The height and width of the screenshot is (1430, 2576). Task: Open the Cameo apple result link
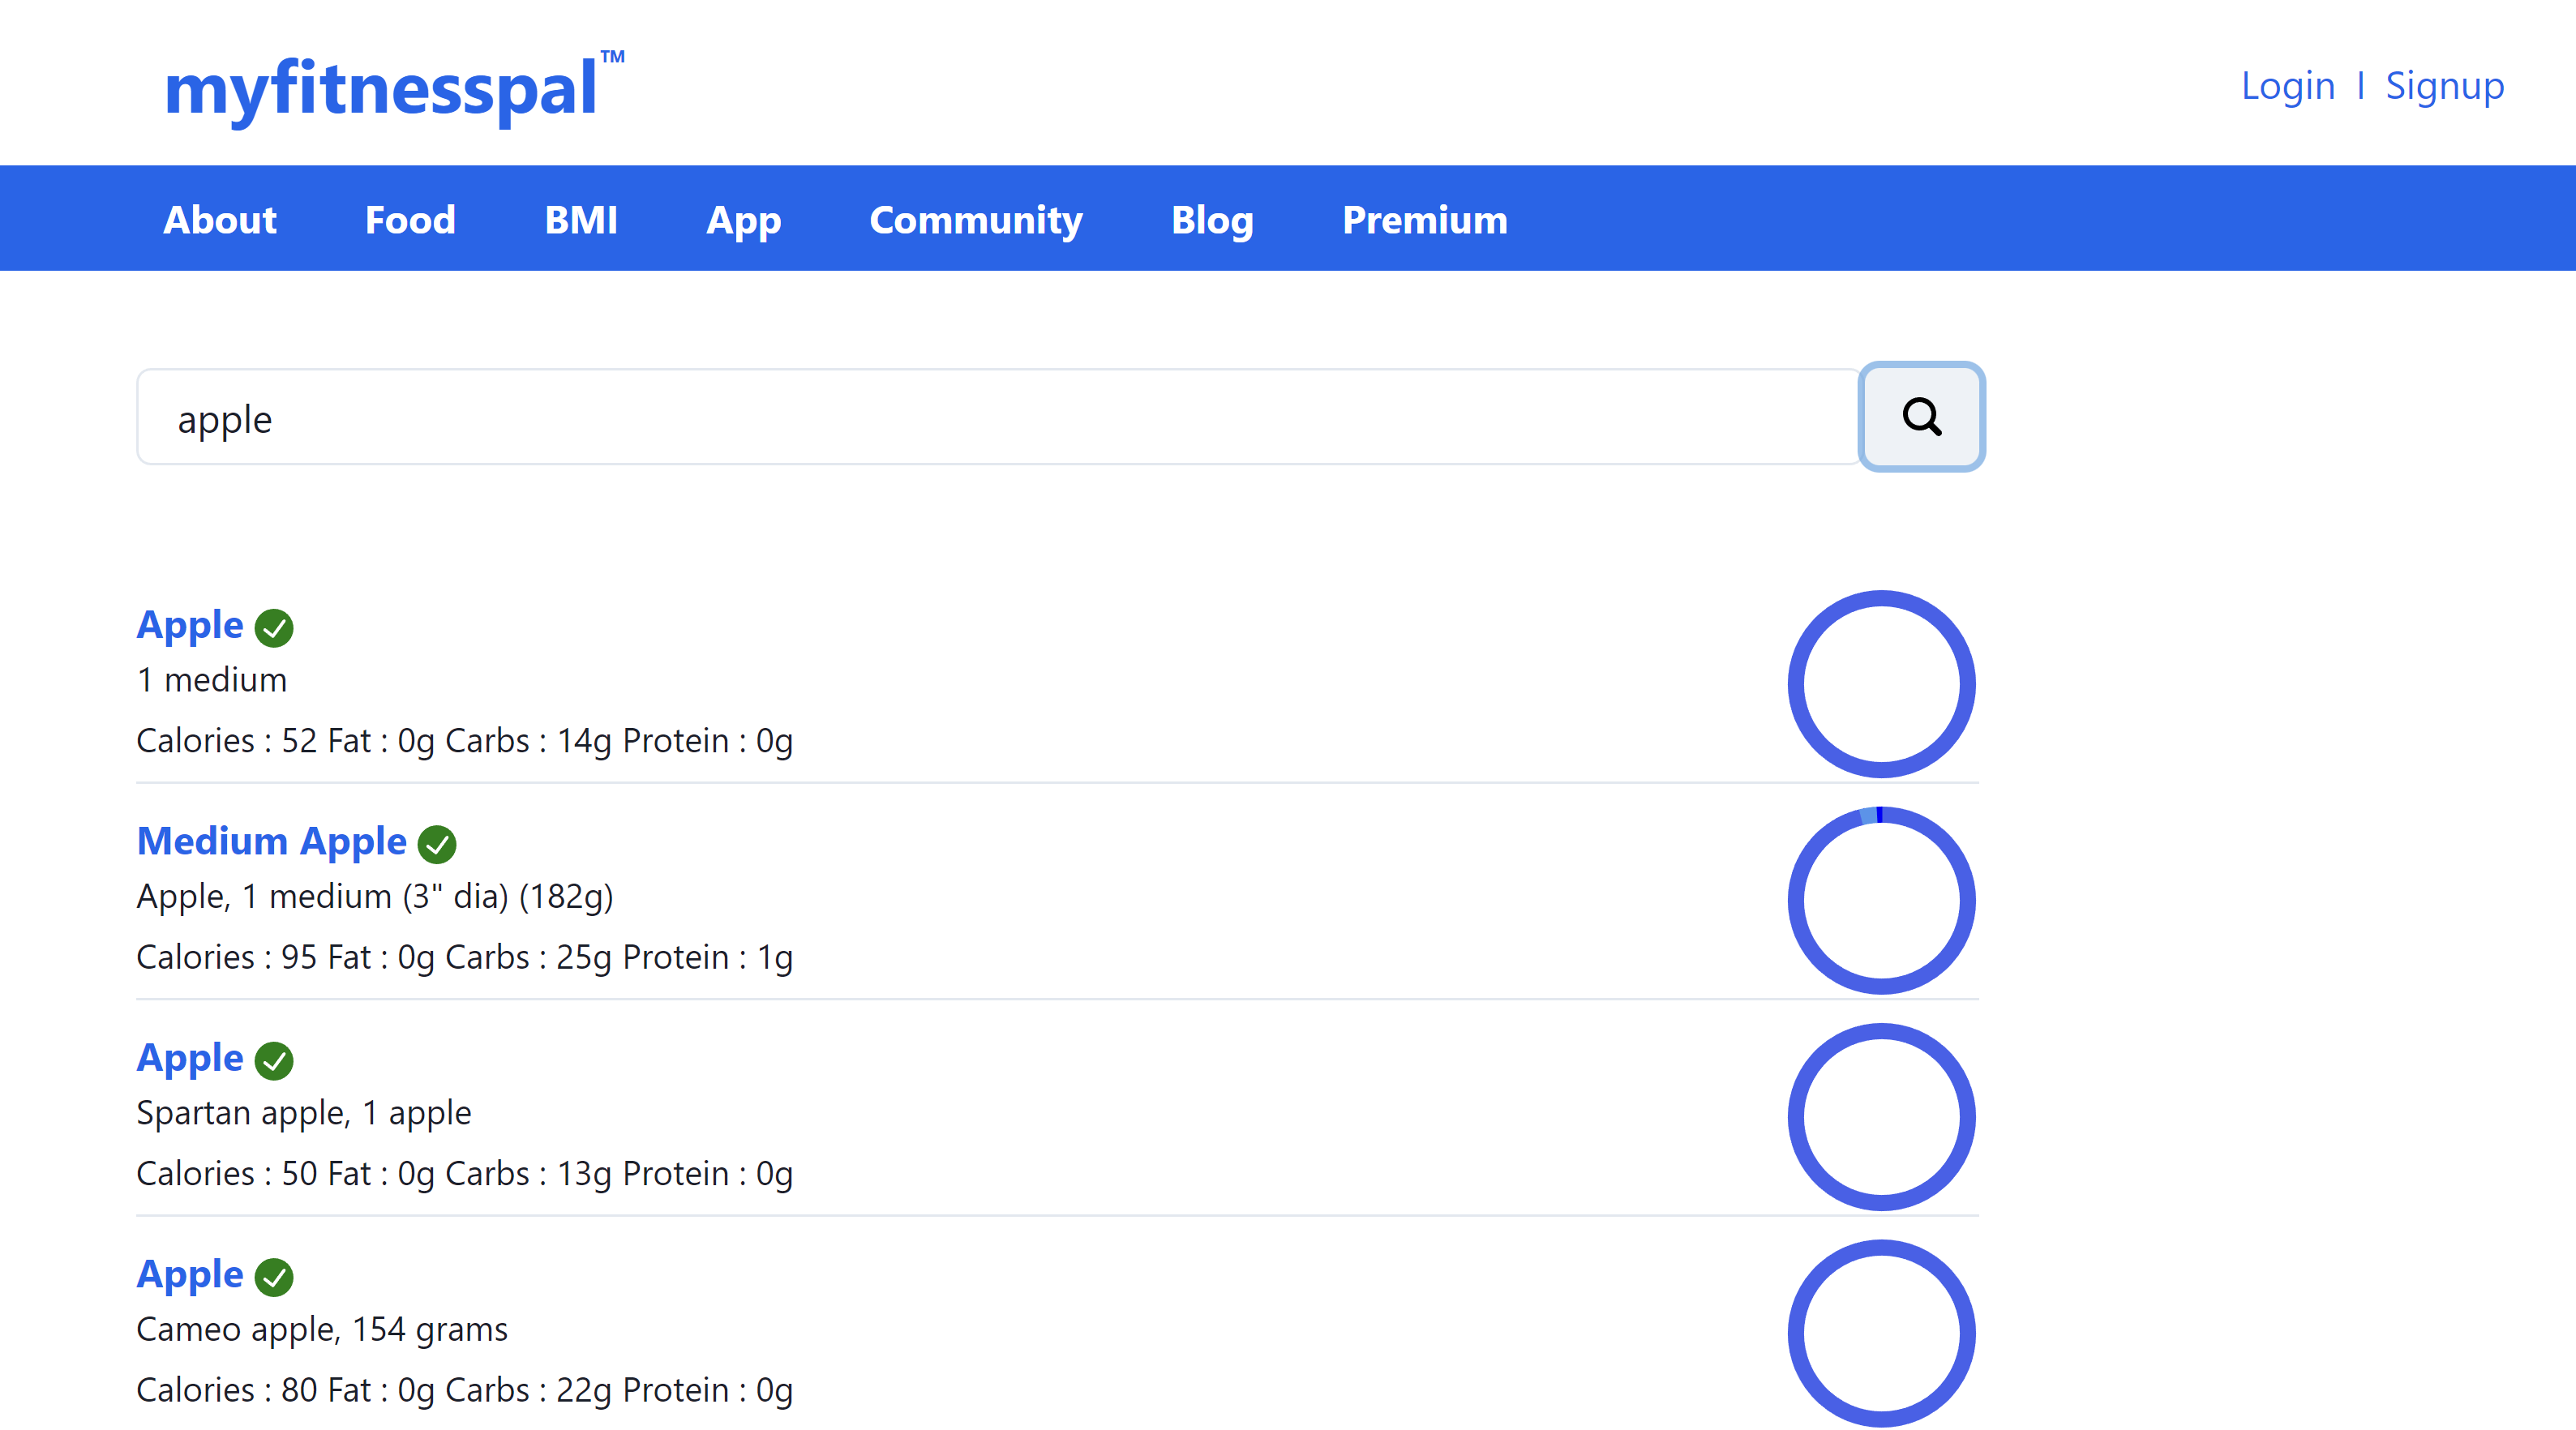189,1274
